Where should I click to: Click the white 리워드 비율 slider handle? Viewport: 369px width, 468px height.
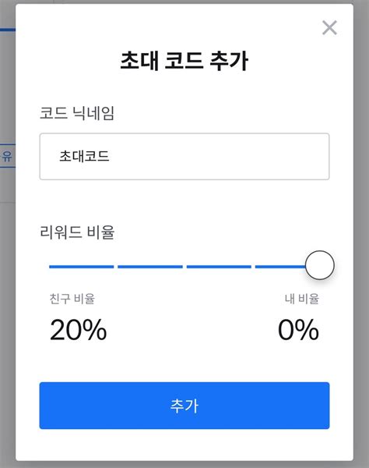pos(320,265)
